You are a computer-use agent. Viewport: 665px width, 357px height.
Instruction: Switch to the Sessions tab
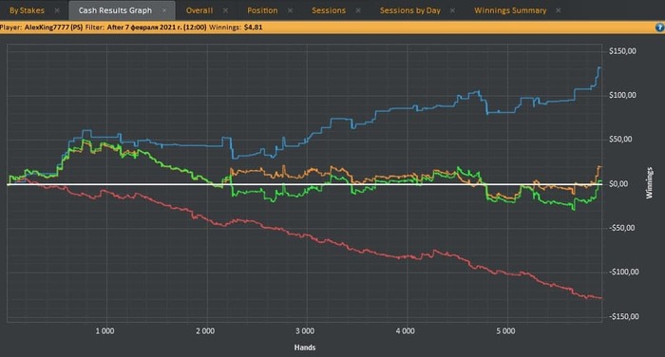click(329, 10)
